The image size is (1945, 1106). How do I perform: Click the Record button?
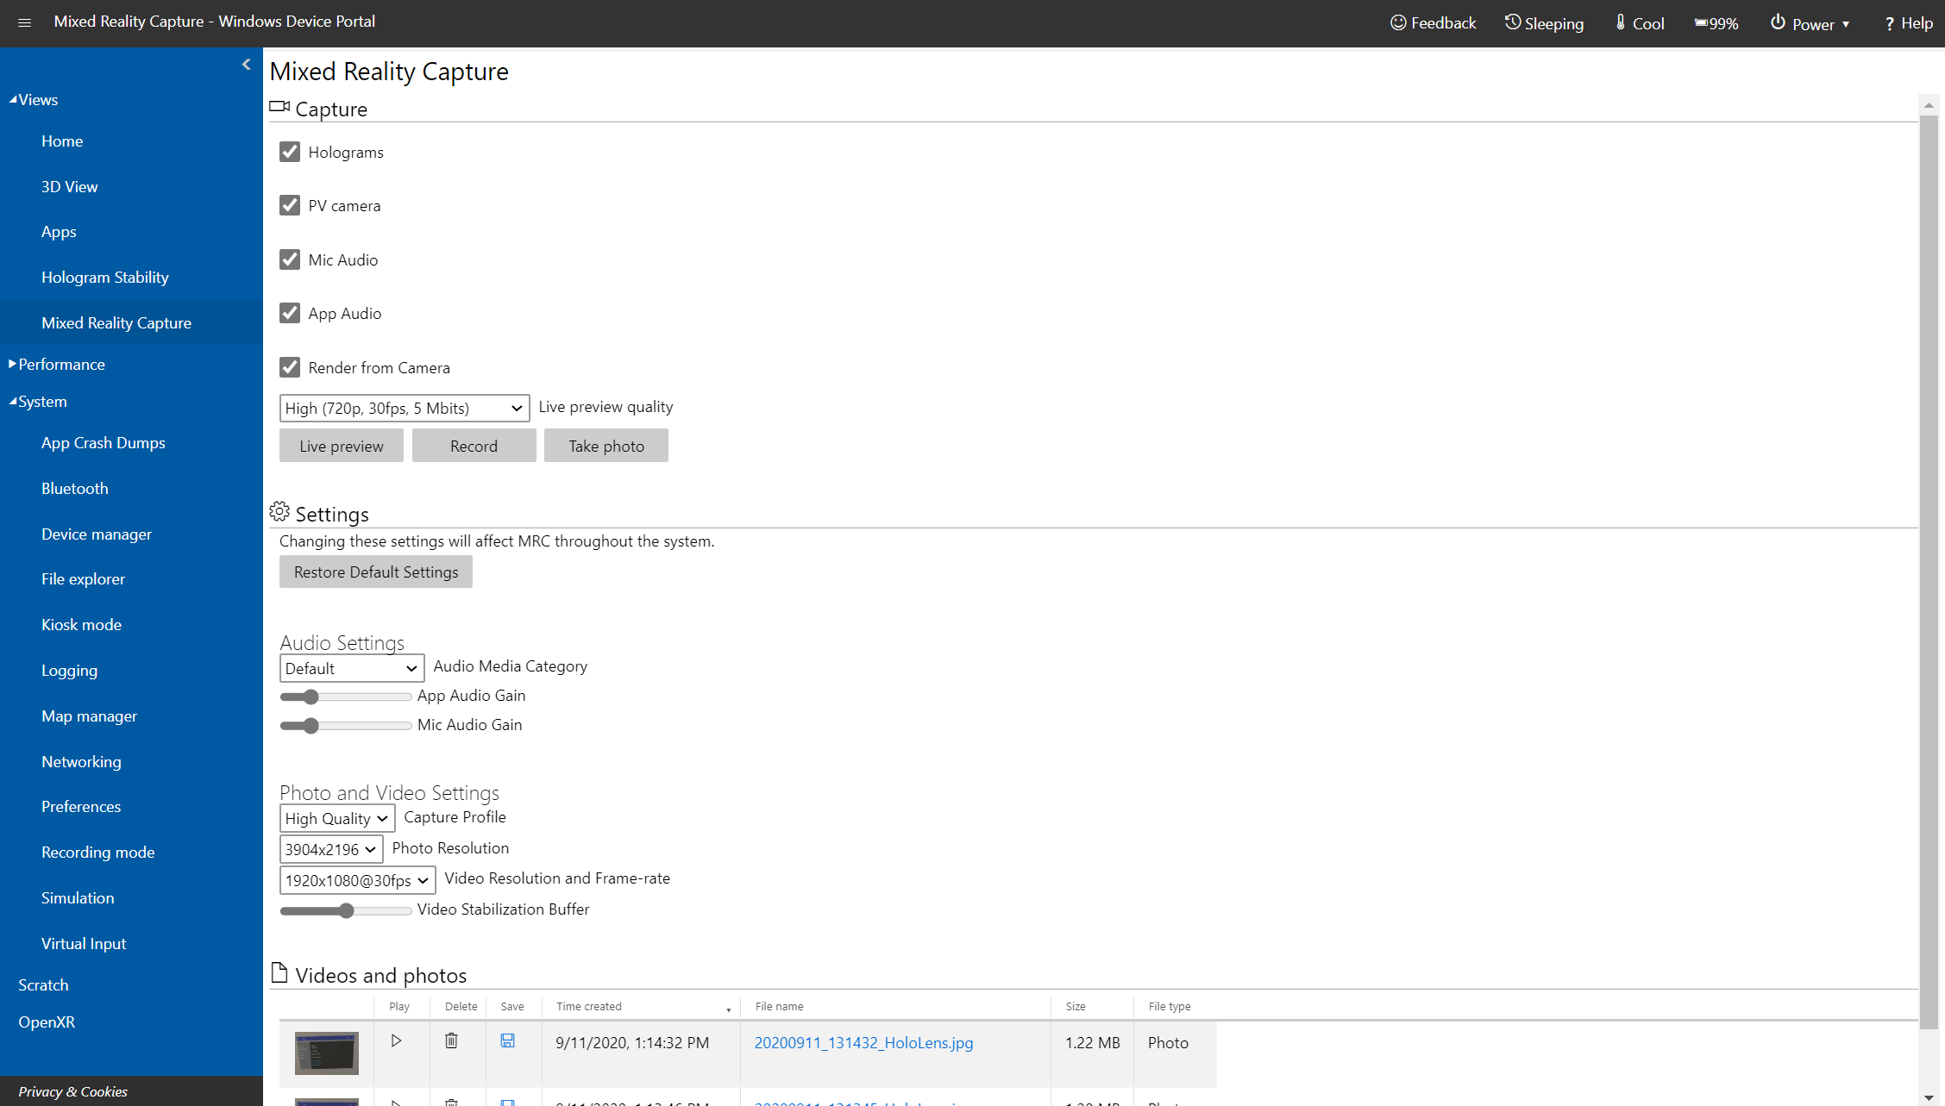click(x=473, y=445)
